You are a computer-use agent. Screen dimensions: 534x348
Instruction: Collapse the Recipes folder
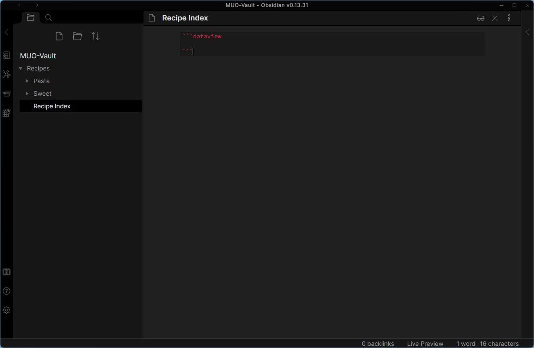point(20,68)
